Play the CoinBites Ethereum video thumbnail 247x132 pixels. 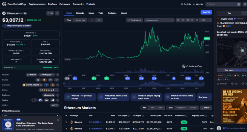point(8,124)
